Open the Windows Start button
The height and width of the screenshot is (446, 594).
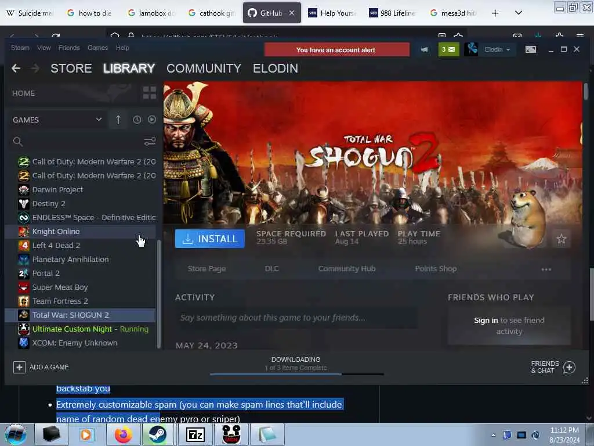point(16,434)
